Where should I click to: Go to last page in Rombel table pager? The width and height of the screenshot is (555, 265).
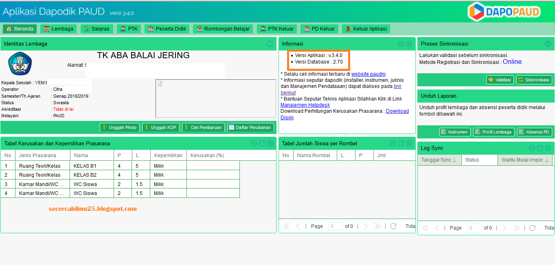pos(377,226)
